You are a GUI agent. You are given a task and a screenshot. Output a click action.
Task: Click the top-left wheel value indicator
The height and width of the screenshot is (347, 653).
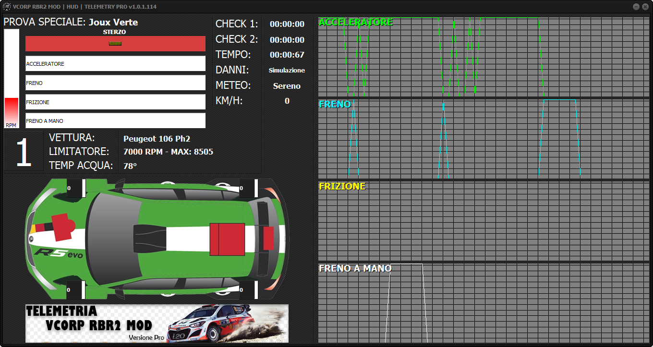click(x=75, y=188)
